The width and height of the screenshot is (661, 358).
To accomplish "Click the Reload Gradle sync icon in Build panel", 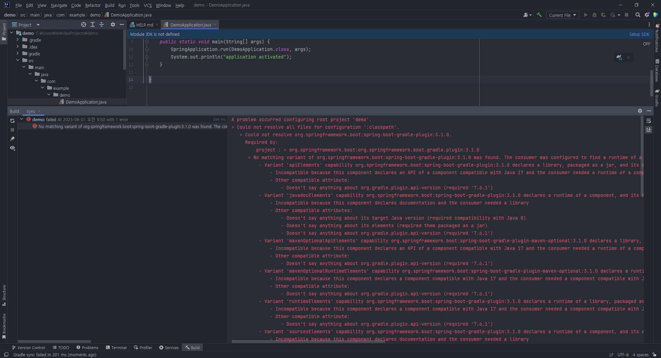I will (x=12, y=121).
